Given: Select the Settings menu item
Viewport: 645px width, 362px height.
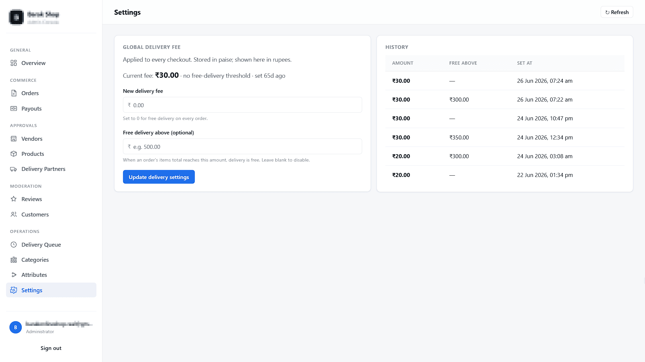Looking at the screenshot, I should (51, 290).
